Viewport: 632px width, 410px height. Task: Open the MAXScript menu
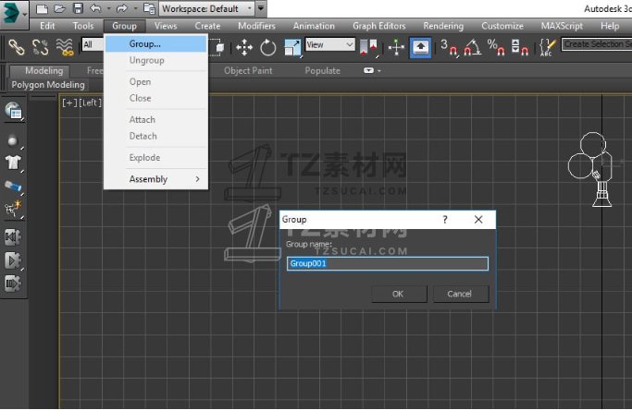pos(562,26)
